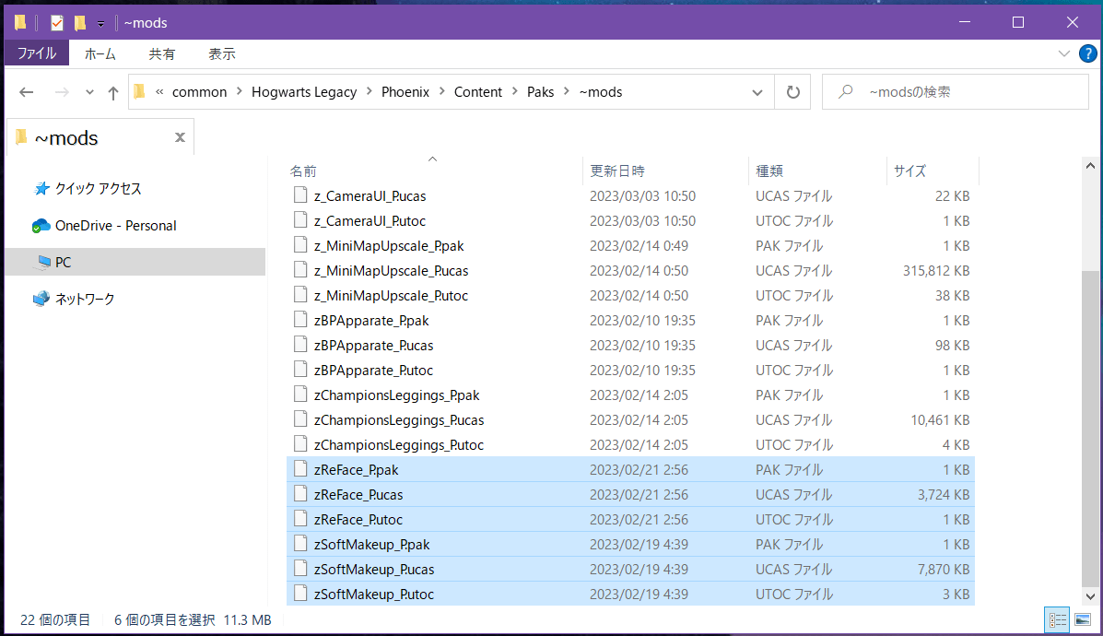Click file icon of zReFace_P.ucas
The height and width of the screenshot is (636, 1103).
[x=300, y=495]
